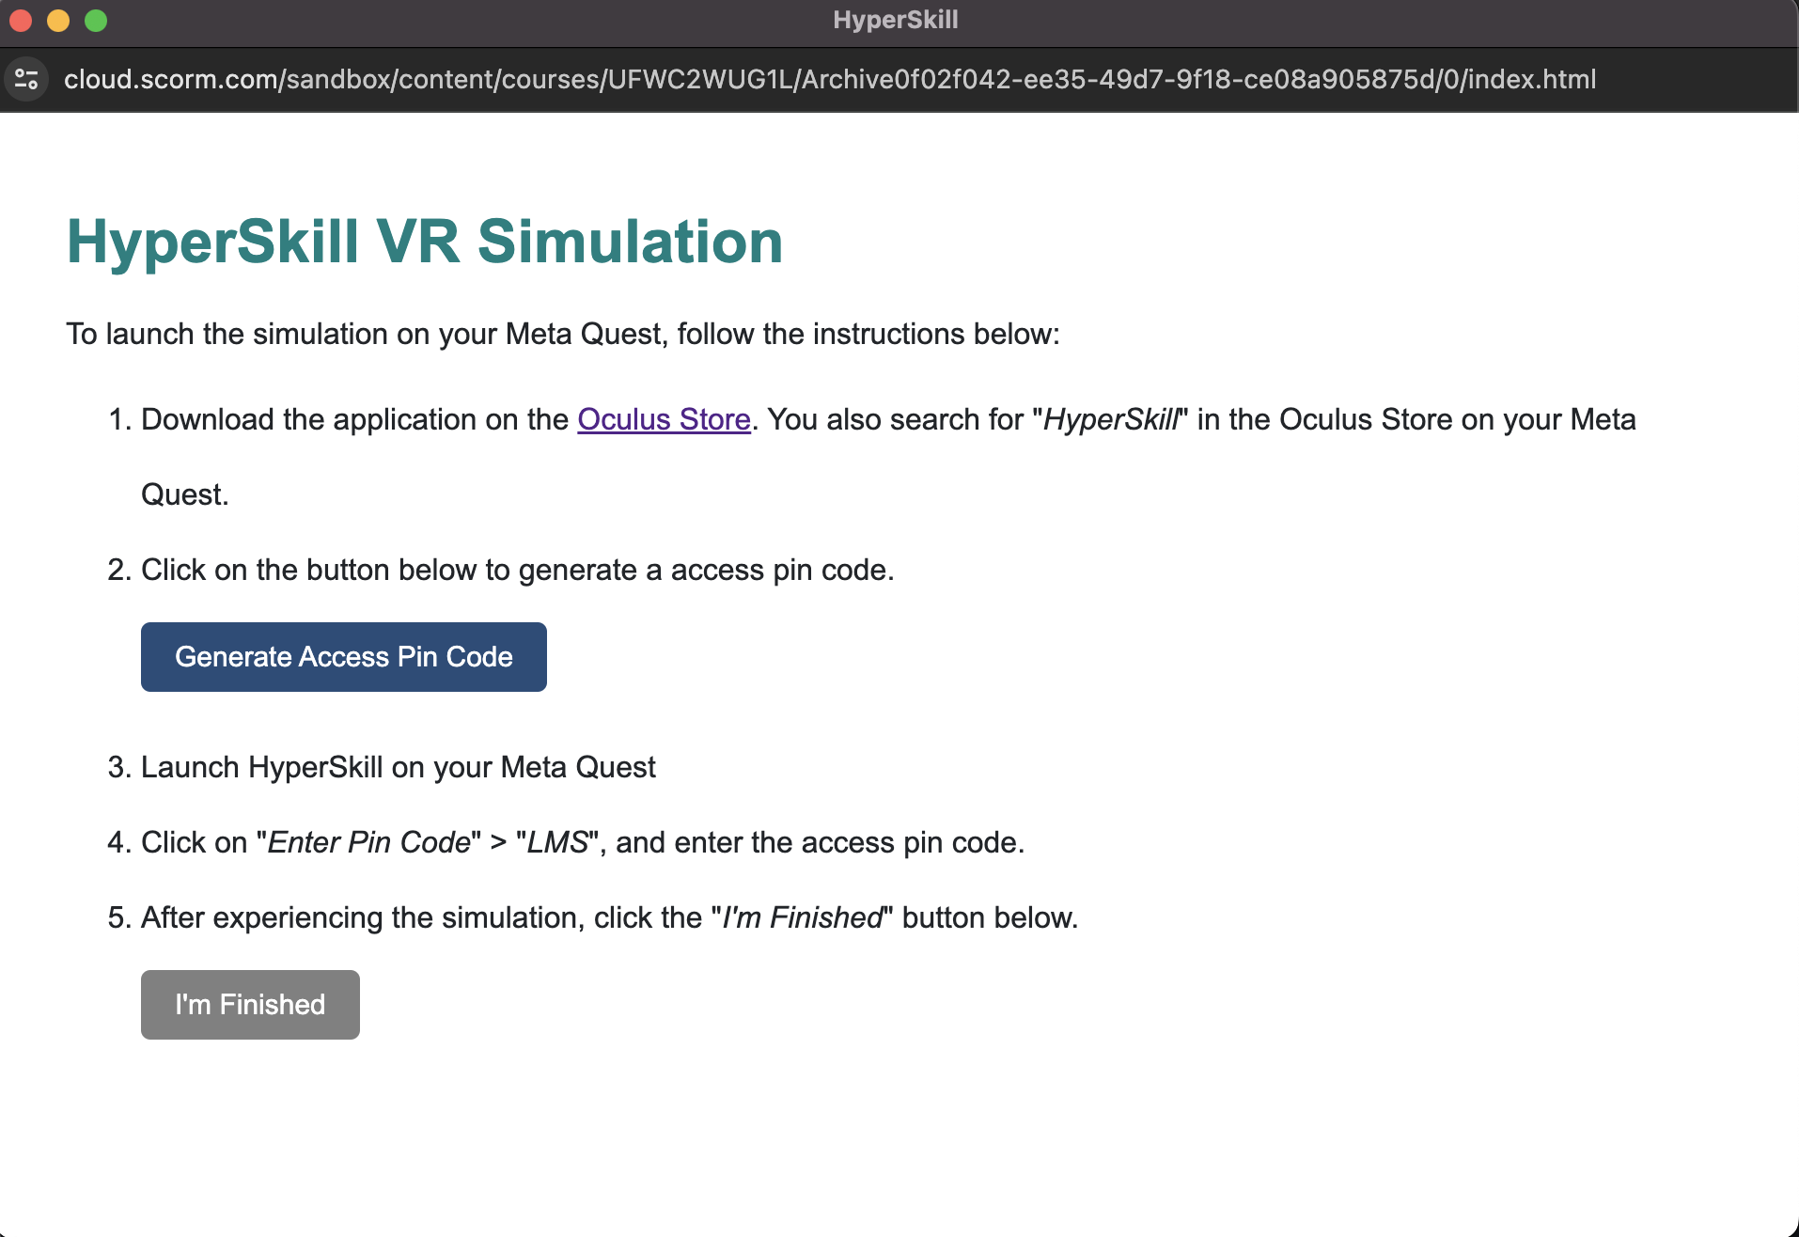Click 'Launch HyperSkill on your Meta Quest' step
The width and height of the screenshot is (1799, 1237).
click(398, 767)
